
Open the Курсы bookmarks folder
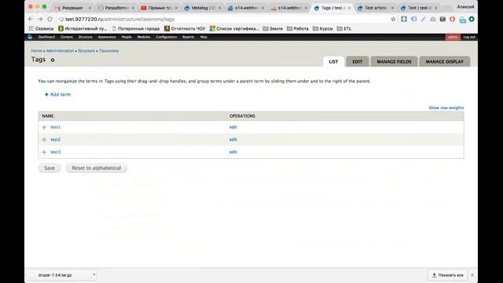(323, 28)
